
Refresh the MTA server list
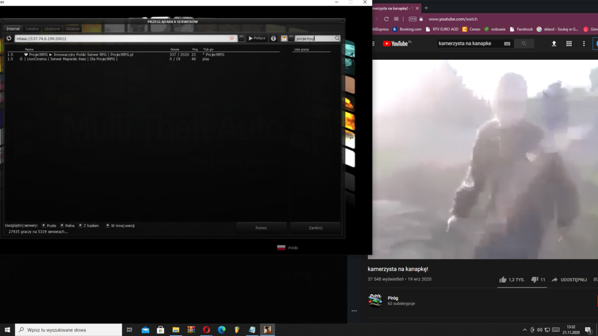[x=9, y=38]
